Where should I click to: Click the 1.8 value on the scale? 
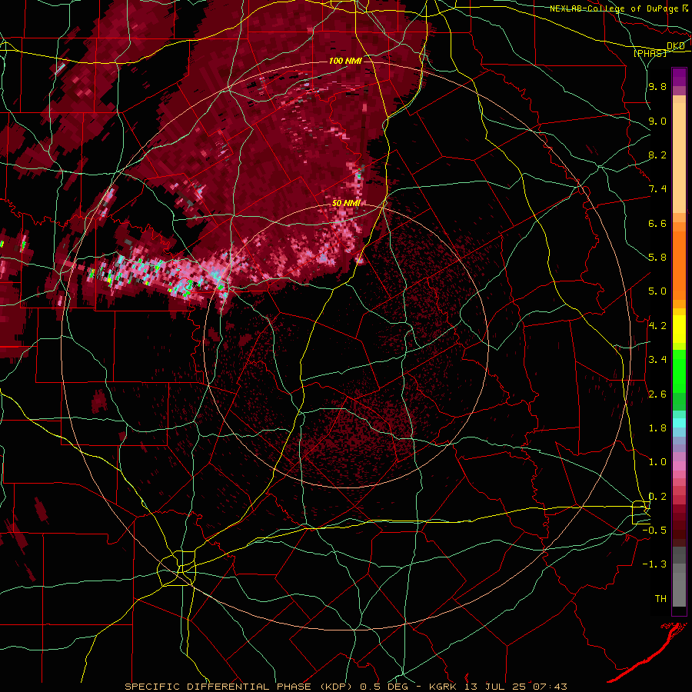click(x=657, y=428)
